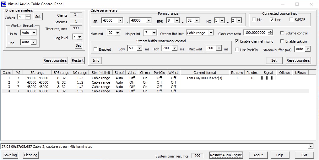The image size is (319, 160).
Task: Open the maximum SR 48000 dropdown
Action: click(x=149, y=20)
